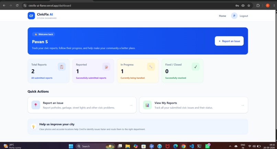Open the HP app in the taskbar

pos(152,146)
